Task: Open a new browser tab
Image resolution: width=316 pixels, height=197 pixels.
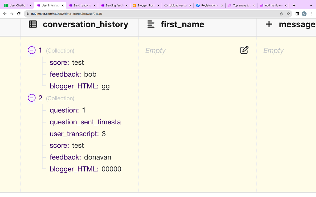Action: (x=294, y=5)
